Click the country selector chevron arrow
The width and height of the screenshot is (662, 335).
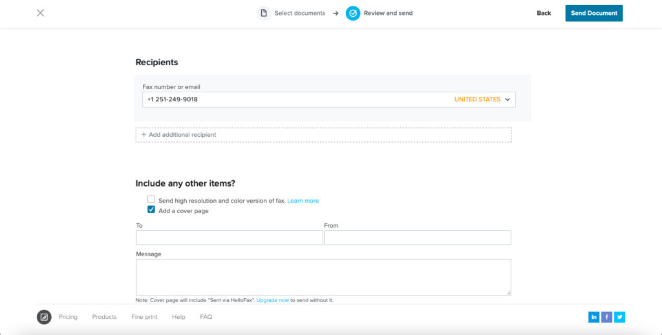point(507,99)
